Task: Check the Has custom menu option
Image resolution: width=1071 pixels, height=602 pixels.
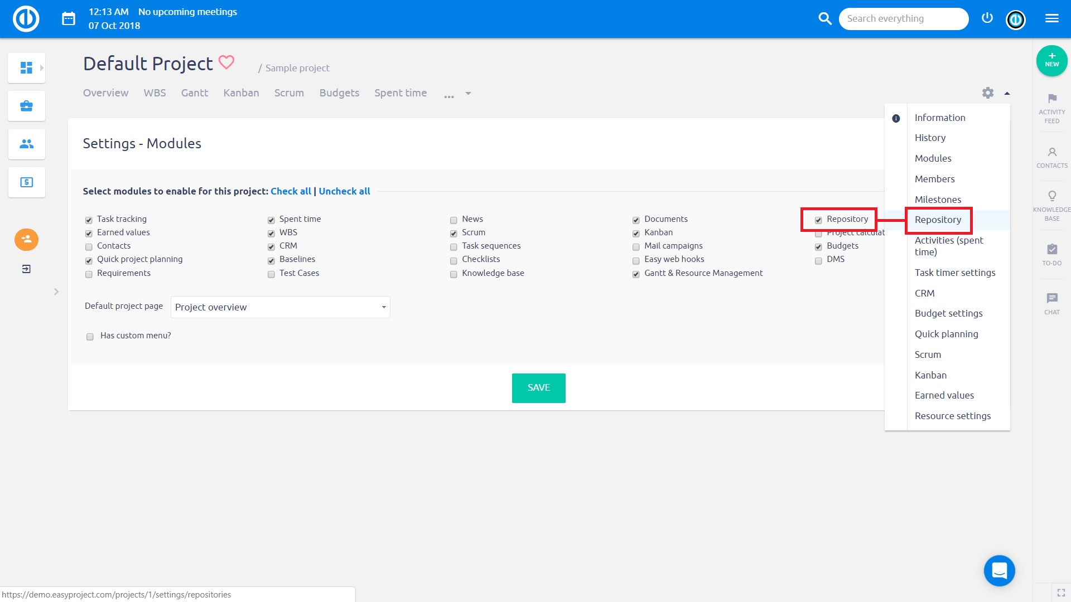Action: point(89,336)
